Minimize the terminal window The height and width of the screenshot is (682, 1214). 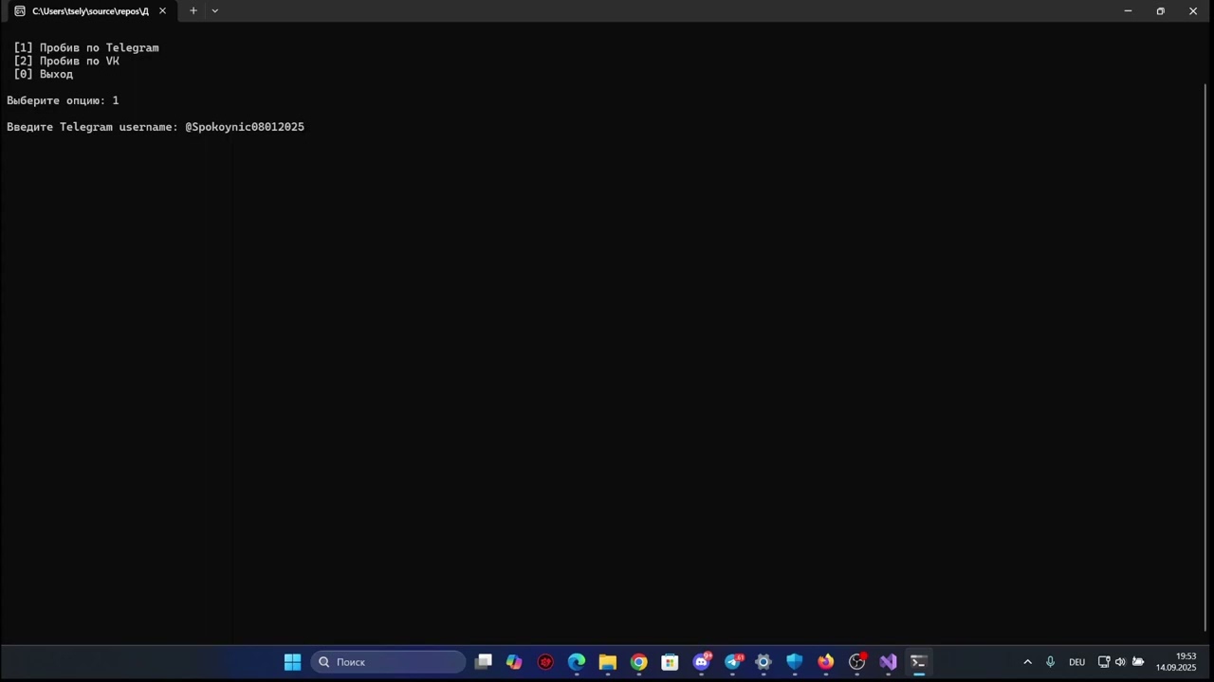(1128, 11)
